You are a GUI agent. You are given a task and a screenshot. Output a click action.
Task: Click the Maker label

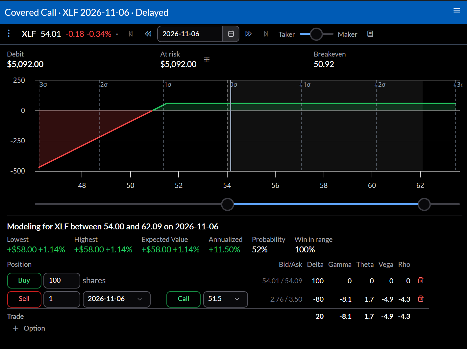pyautogui.click(x=348, y=34)
